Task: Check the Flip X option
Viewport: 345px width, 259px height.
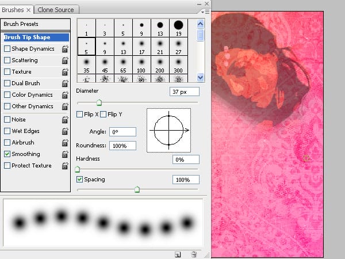Action: coord(79,115)
